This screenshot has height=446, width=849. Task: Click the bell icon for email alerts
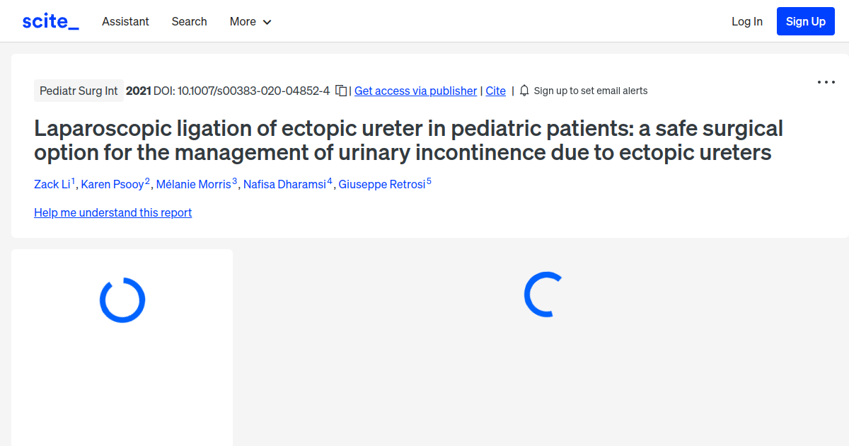click(524, 91)
